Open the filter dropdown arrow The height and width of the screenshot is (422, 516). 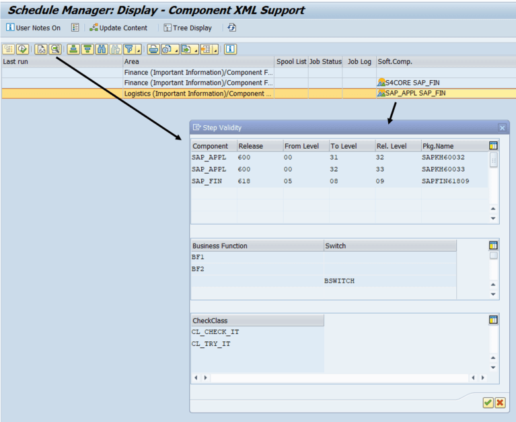click(x=139, y=50)
